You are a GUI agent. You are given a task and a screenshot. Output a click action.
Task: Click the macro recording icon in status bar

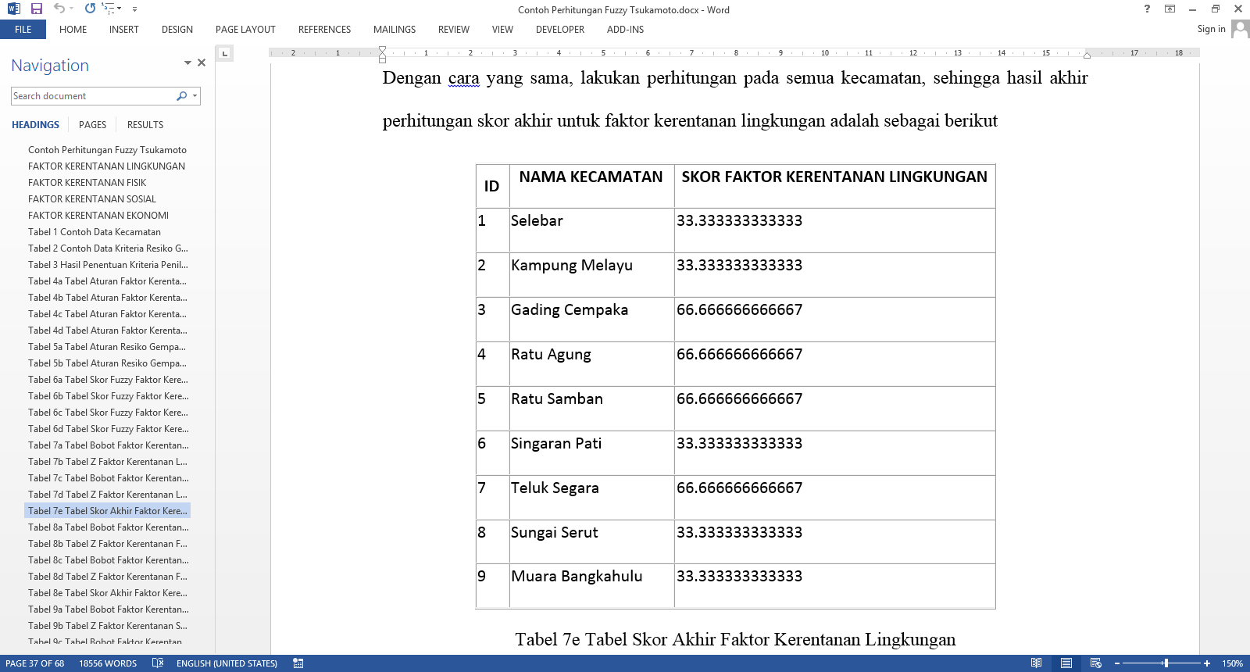298,663
